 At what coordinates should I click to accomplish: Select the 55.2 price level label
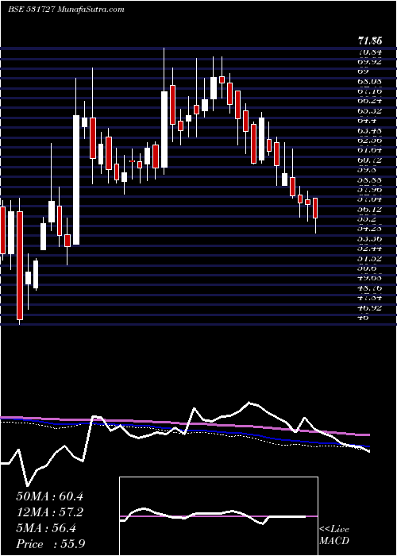(x=367, y=219)
